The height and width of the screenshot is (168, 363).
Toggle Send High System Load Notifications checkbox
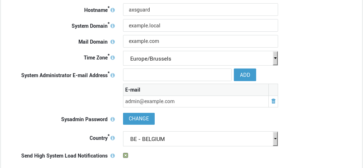[x=126, y=155]
